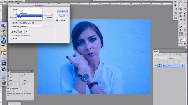Select the Eraser tool
Image resolution: width=188 pixels, height=105 pixels.
tap(181, 20)
